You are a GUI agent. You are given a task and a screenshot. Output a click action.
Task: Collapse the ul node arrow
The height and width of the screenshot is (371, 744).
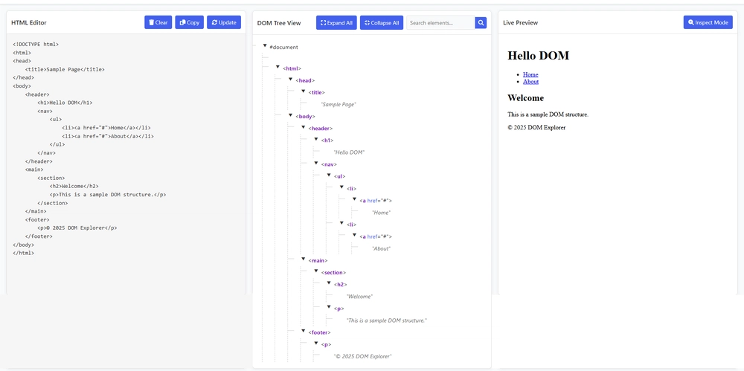point(329,175)
